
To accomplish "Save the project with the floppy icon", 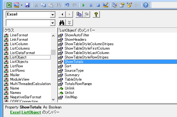I will pyautogui.click(x=27, y=5).
